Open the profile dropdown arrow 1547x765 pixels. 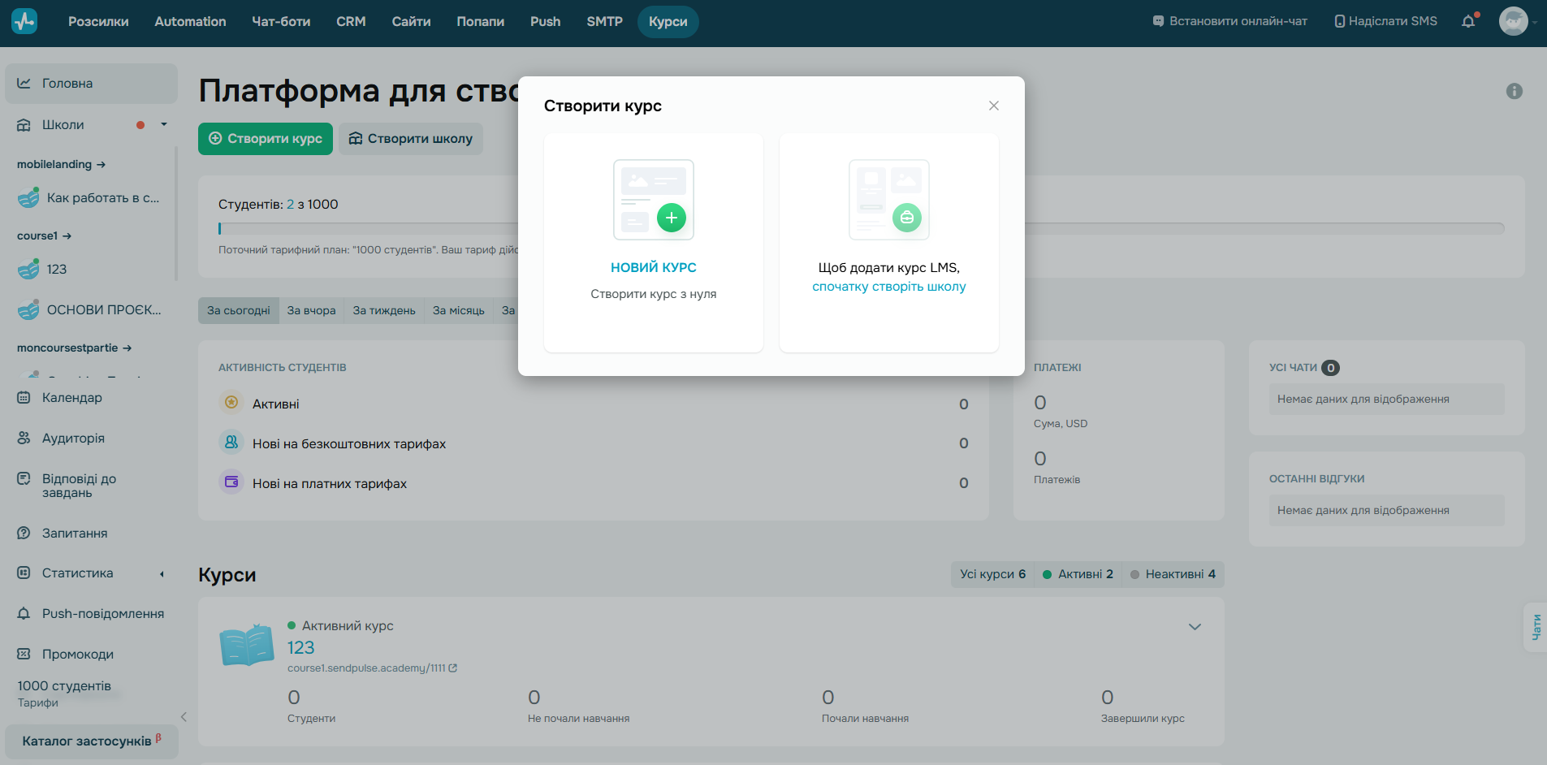[x=1535, y=23]
